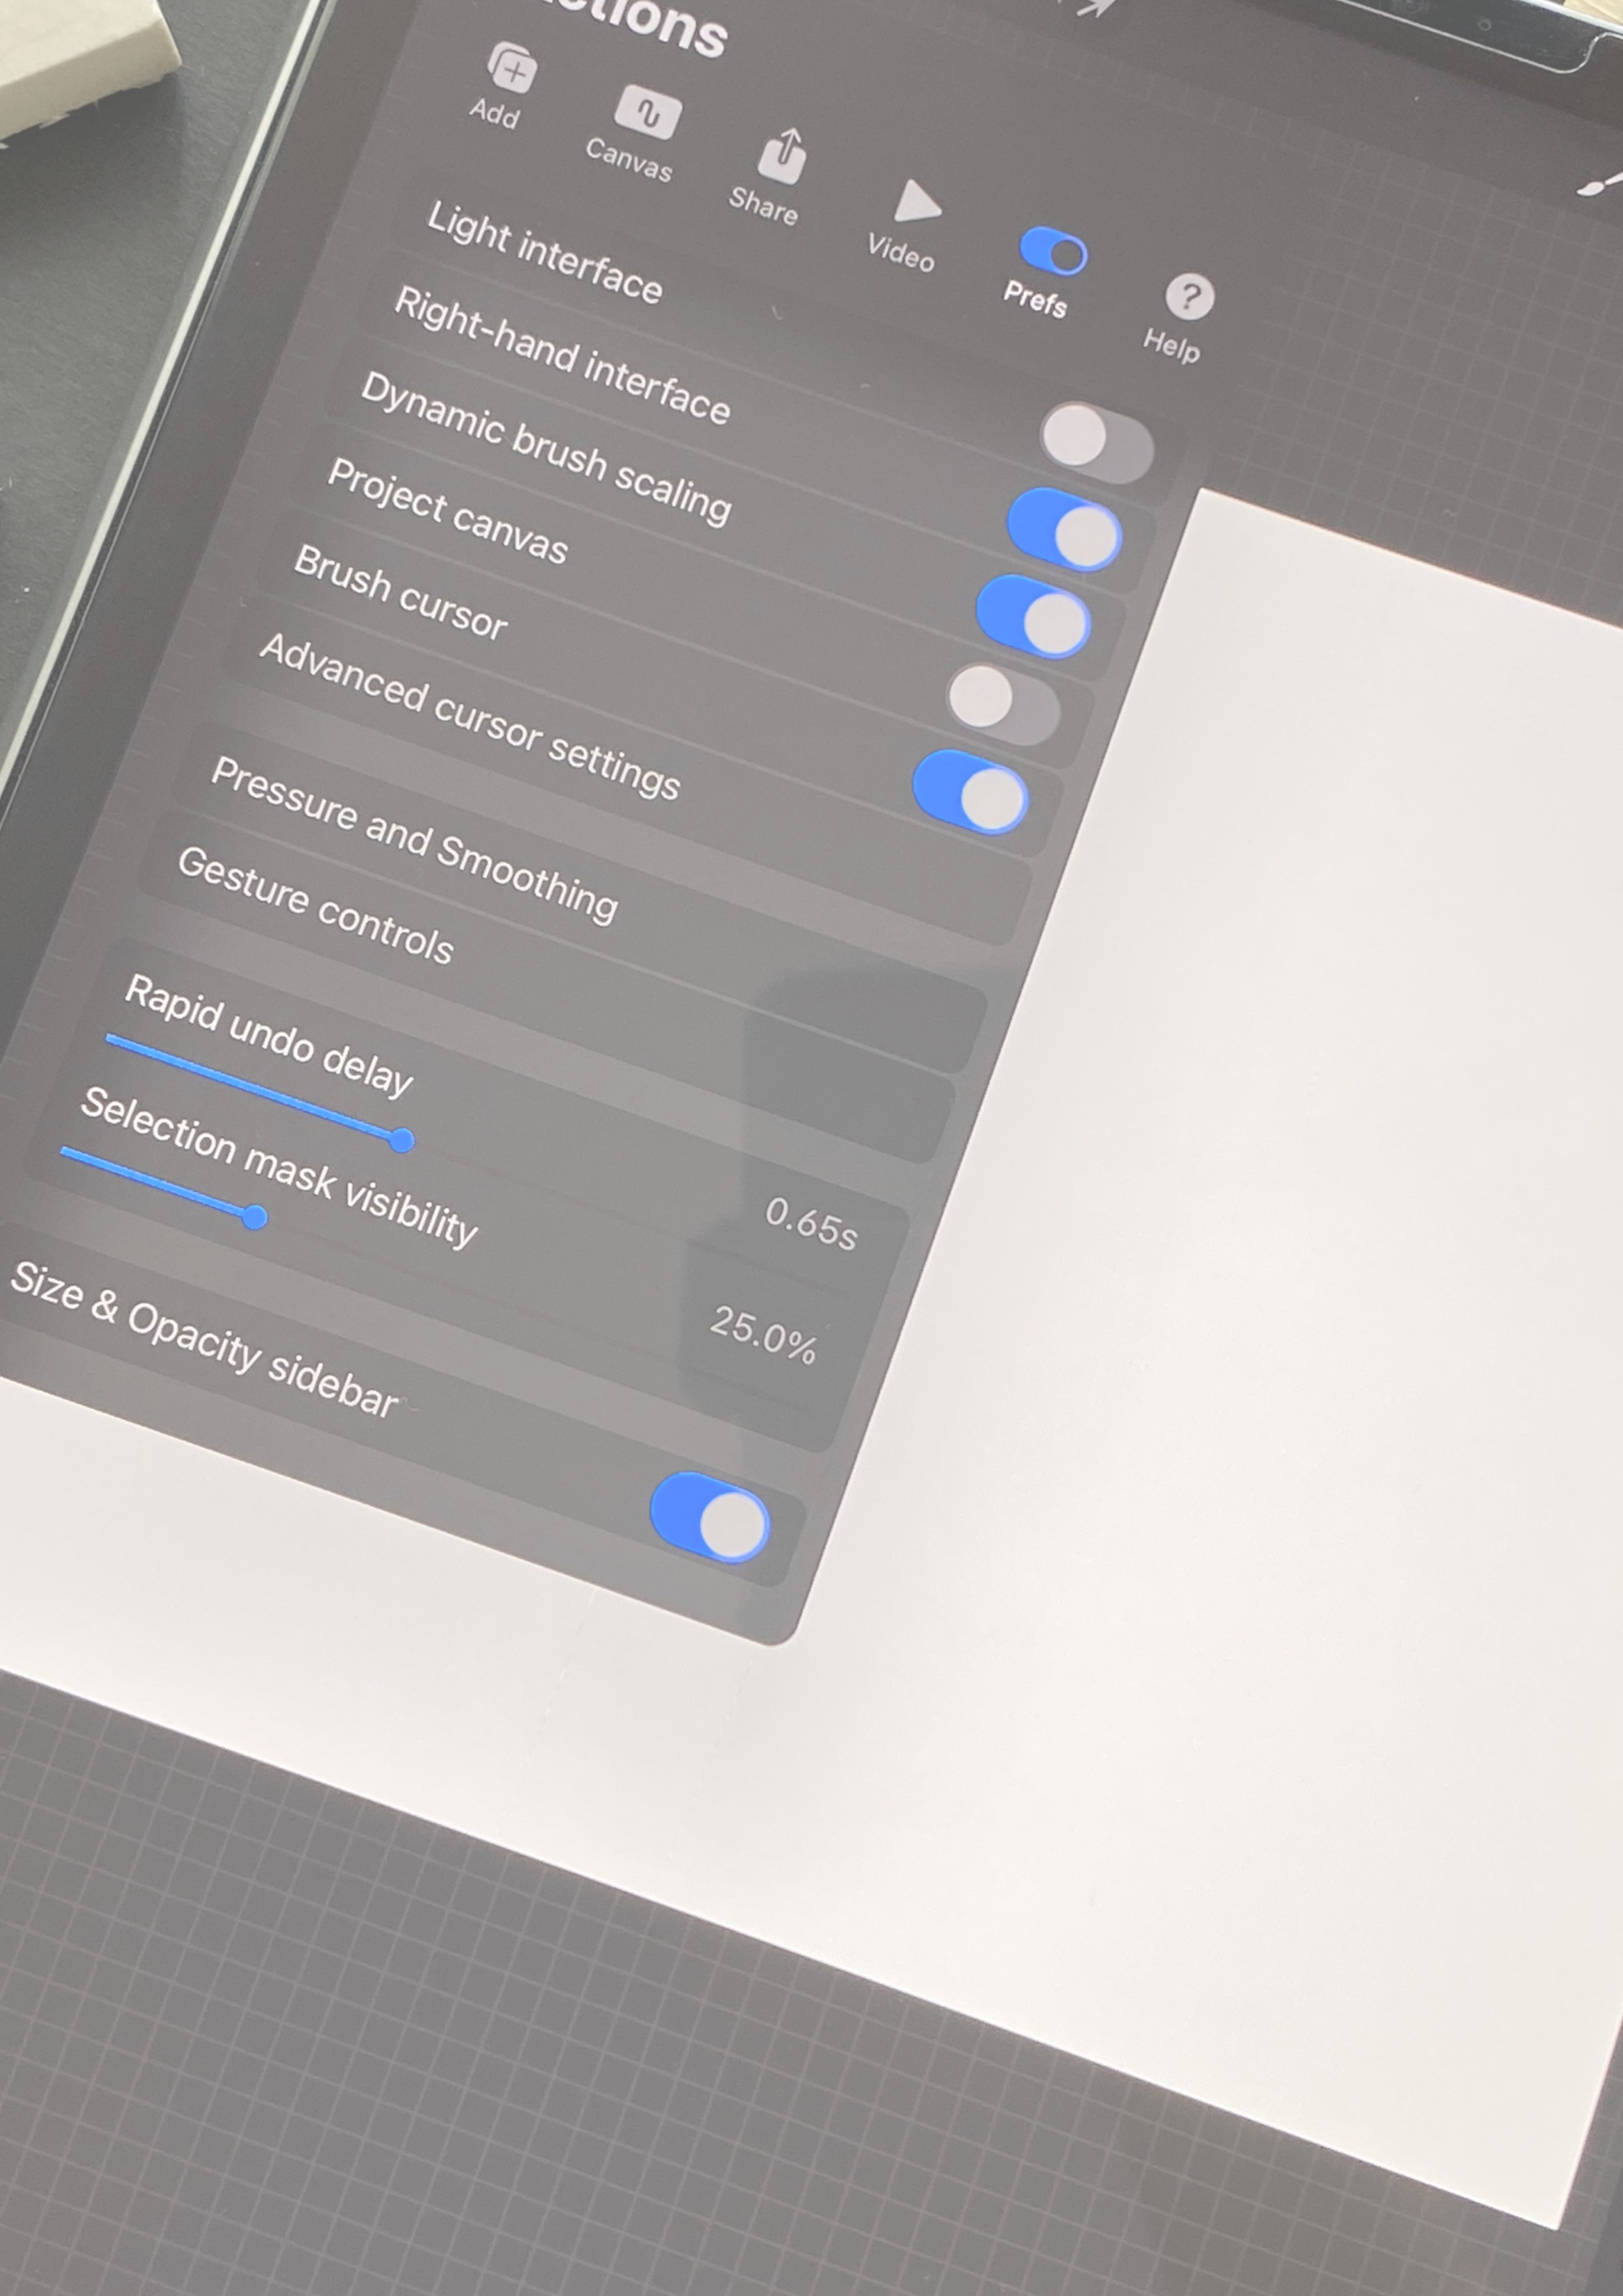Open the Share tab in Actions

(x=770, y=177)
